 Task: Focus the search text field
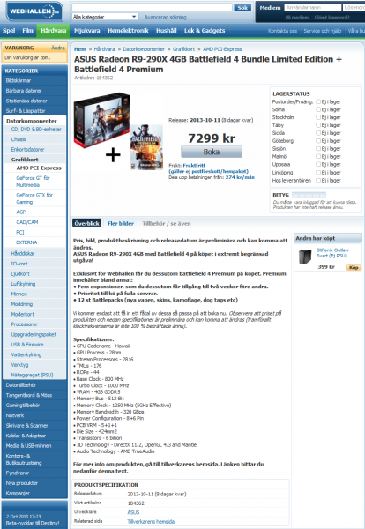pyautogui.click(x=152, y=7)
